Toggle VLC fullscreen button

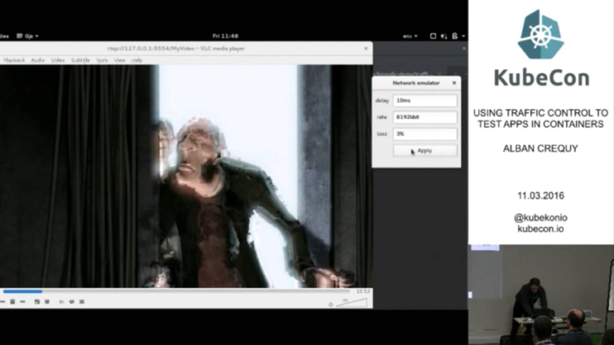pos(37,301)
